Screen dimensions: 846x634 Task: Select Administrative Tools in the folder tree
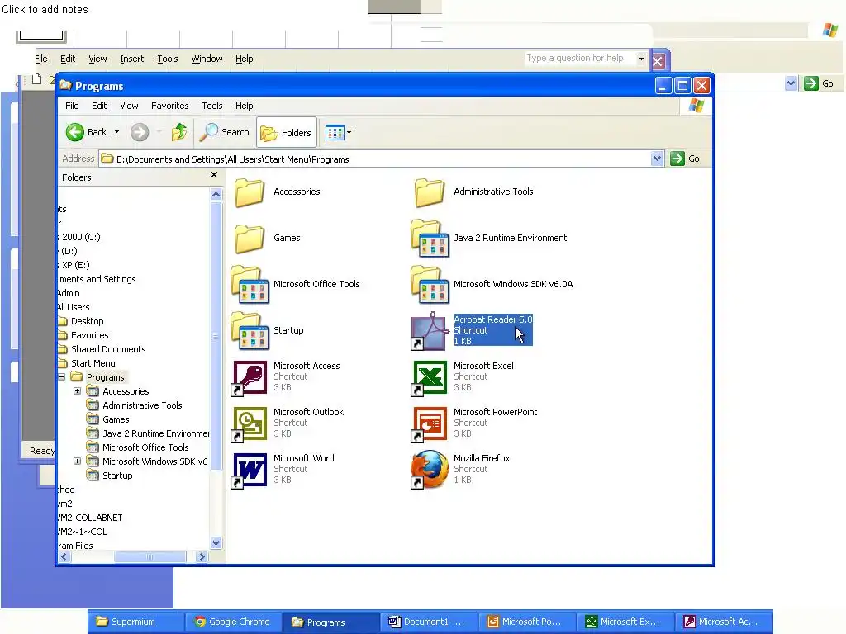[x=142, y=405]
